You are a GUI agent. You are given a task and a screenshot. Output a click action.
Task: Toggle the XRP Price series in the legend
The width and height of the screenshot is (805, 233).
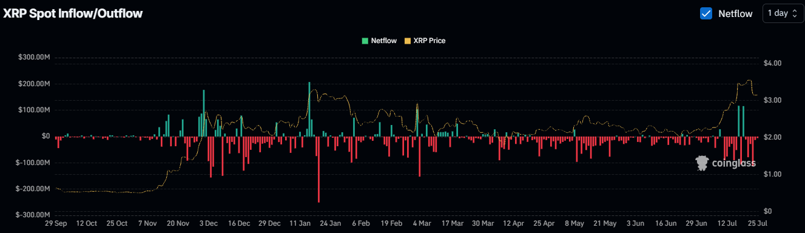point(425,41)
